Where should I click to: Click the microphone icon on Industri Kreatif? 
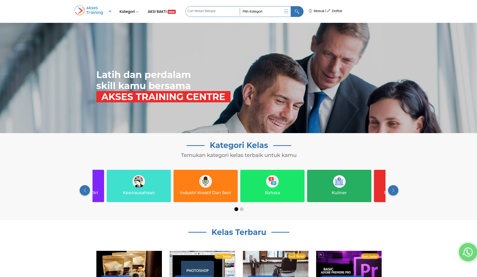click(206, 181)
